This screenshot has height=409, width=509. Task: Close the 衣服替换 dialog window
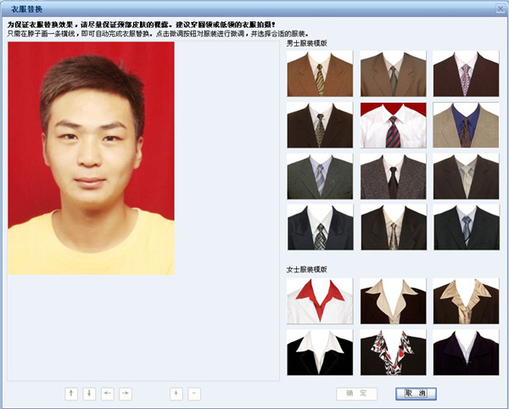(498, 7)
